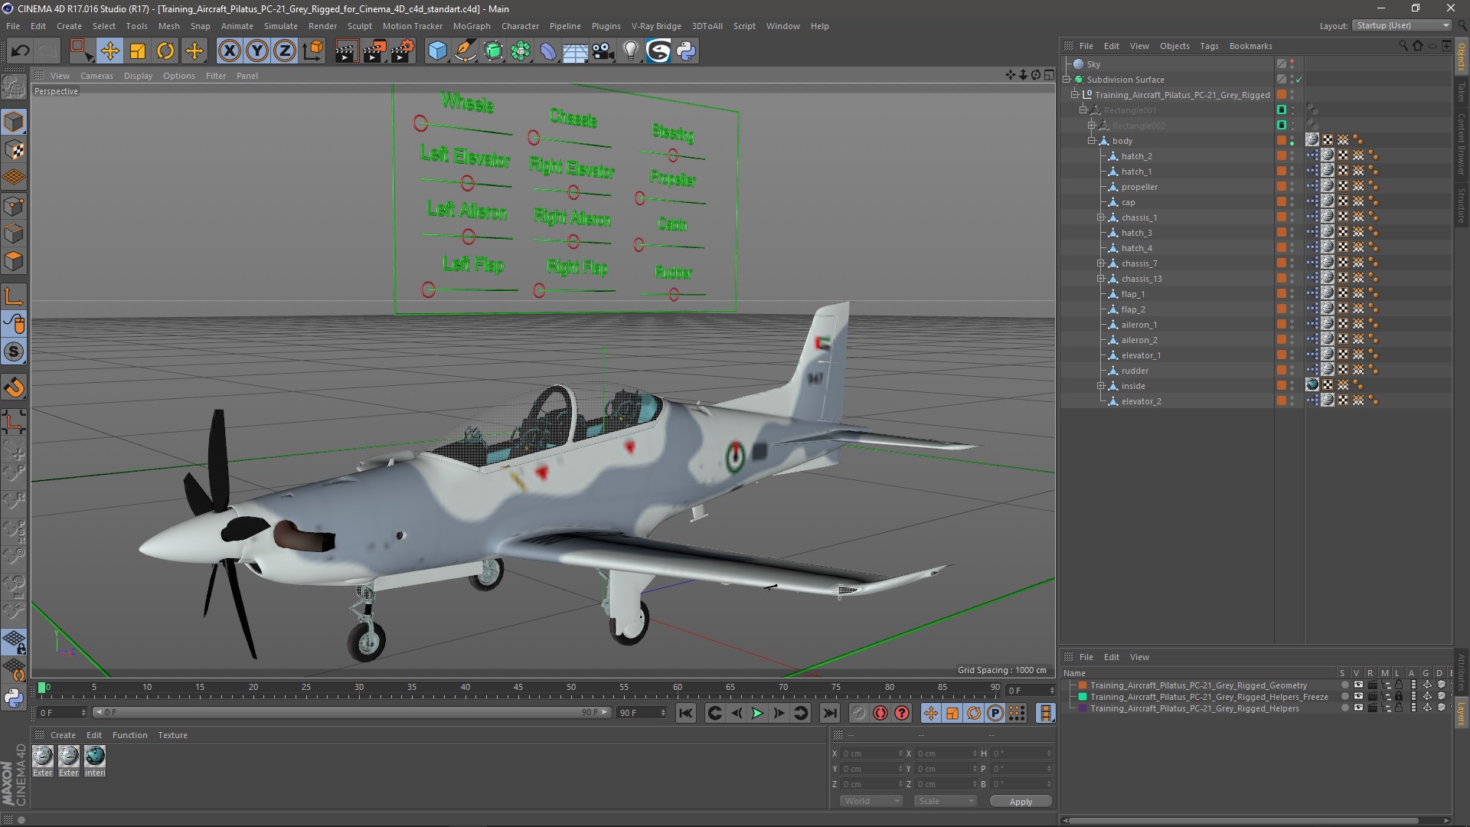
Task: Toggle Subdivision Surface enable checkmark
Action: click(x=1298, y=80)
